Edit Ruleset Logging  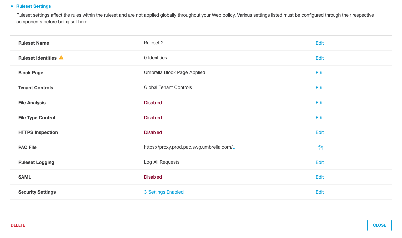(x=320, y=162)
